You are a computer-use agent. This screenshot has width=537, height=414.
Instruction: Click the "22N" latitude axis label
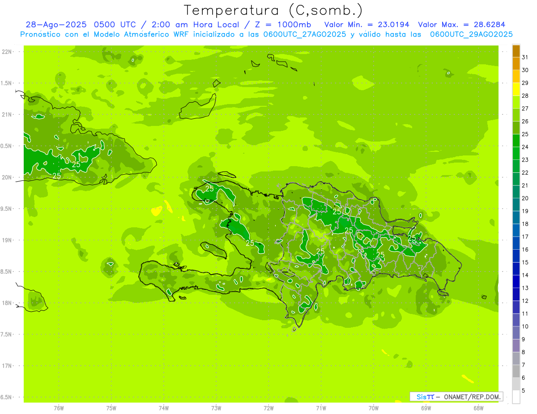(6, 52)
